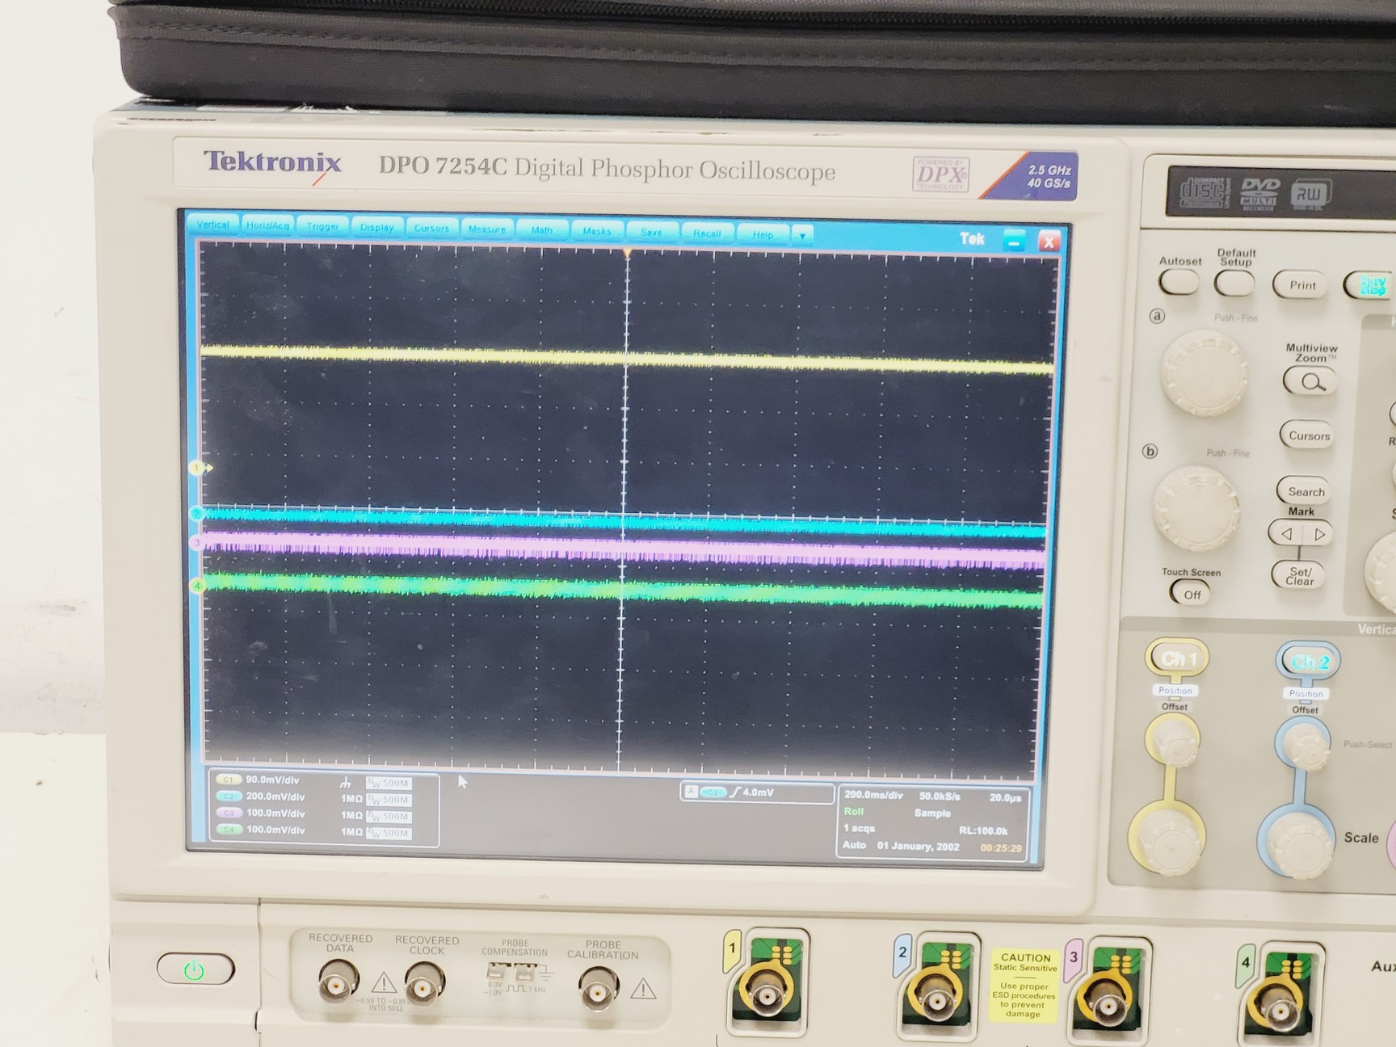Click the 200.0ms/div timebase readout
The width and height of the screenshot is (1396, 1047).
872,796
